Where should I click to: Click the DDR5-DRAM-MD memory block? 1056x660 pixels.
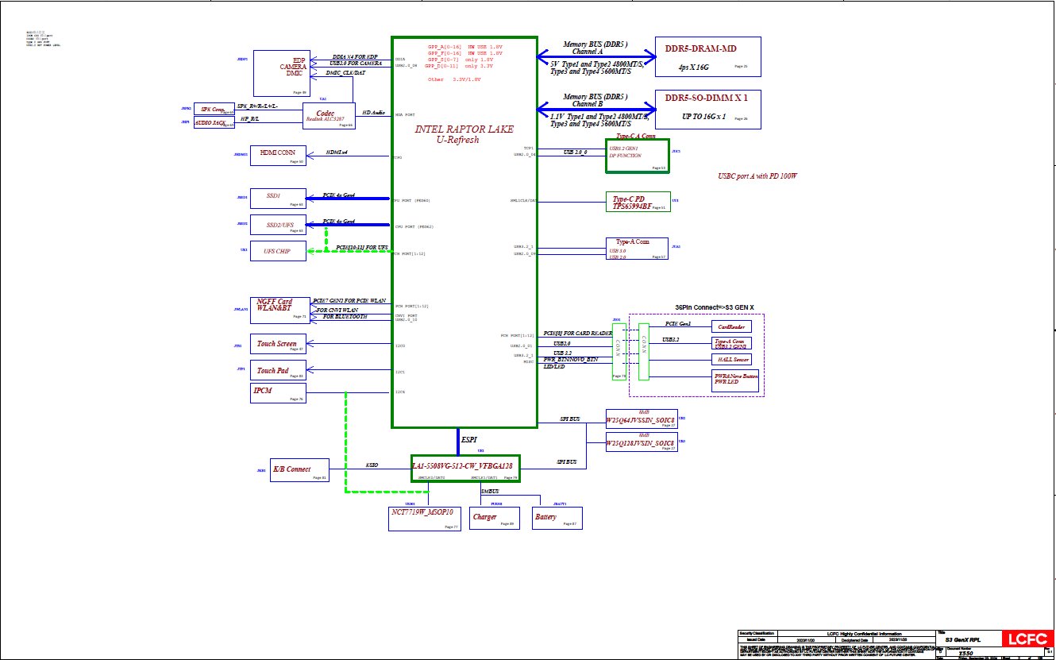[x=707, y=56]
